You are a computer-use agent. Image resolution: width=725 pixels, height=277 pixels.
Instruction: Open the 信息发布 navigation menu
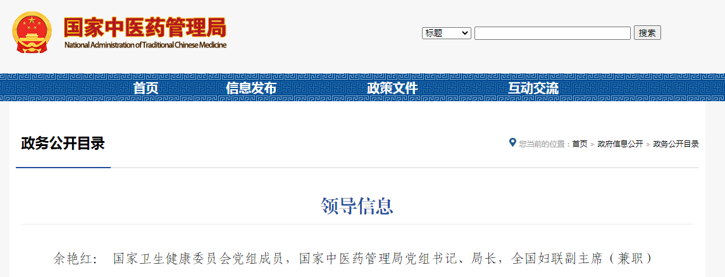pyautogui.click(x=251, y=88)
